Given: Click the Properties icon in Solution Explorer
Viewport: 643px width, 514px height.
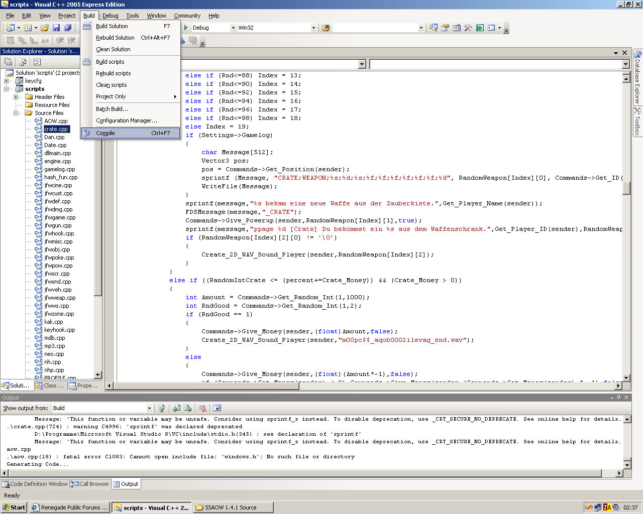Looking at the screenshot, I should (9, 62).
